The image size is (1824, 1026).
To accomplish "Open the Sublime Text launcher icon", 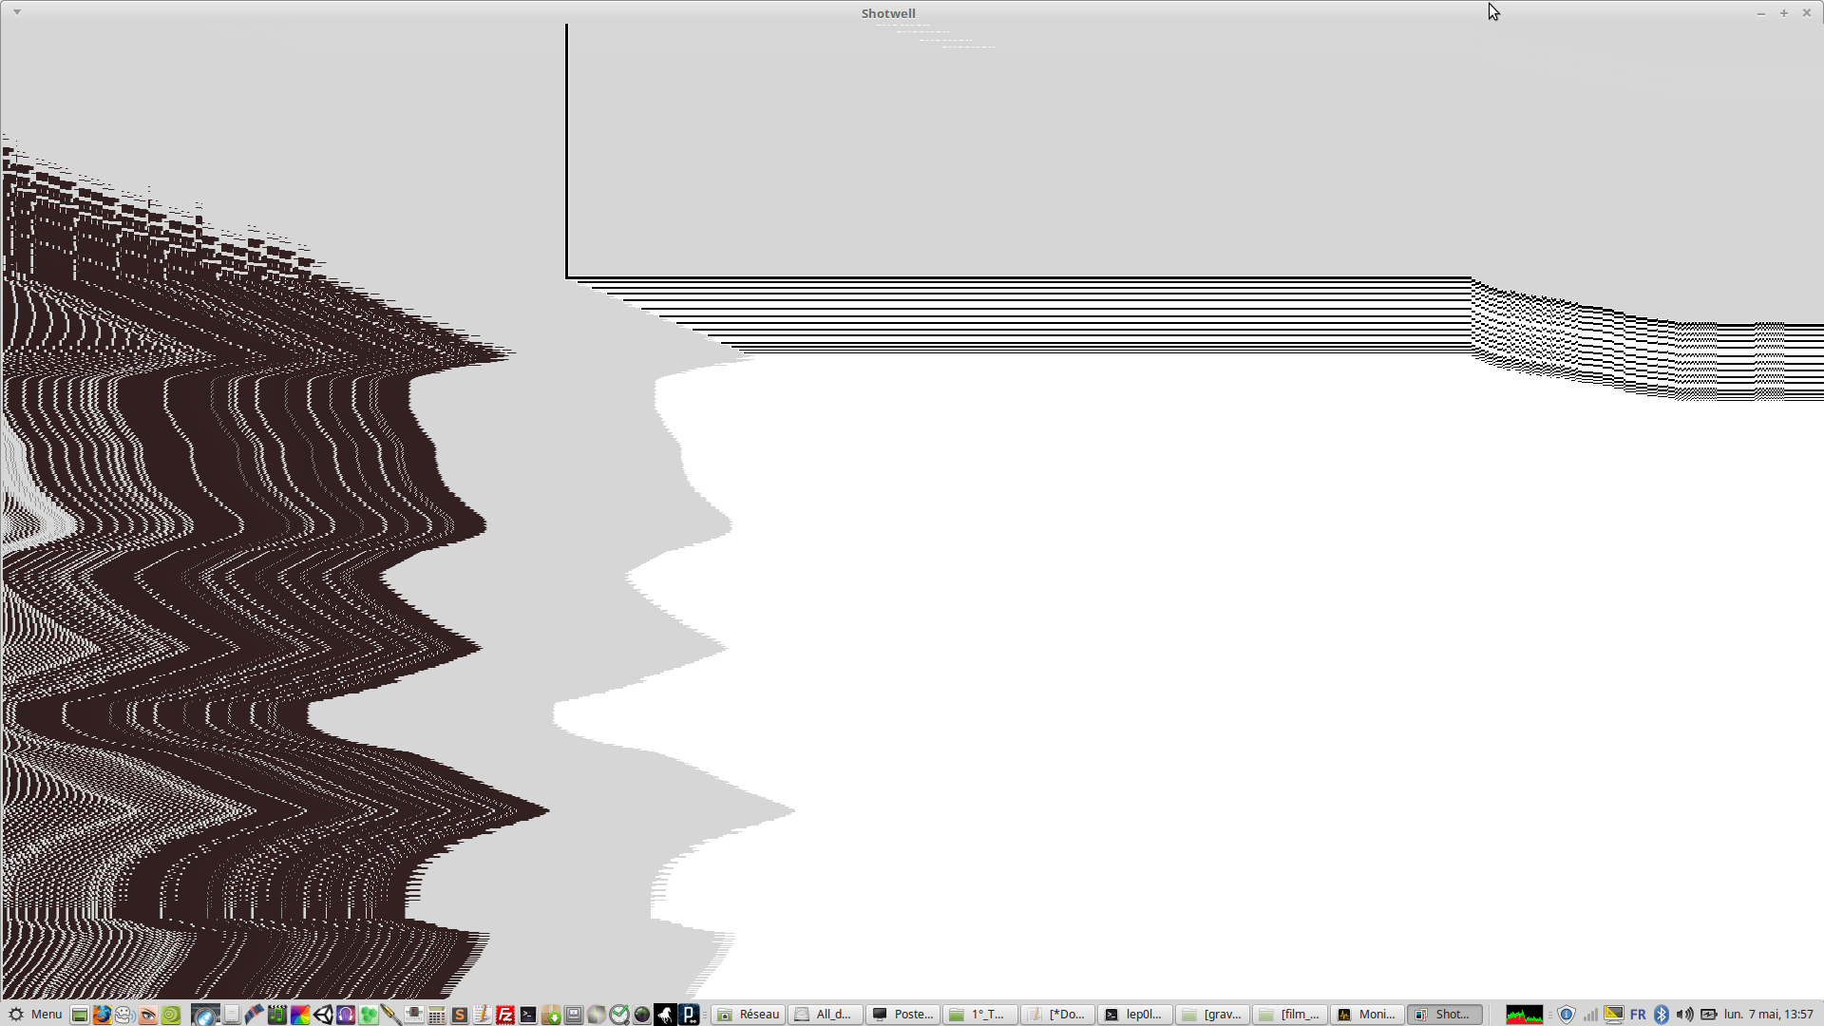I will [459, 1015].
